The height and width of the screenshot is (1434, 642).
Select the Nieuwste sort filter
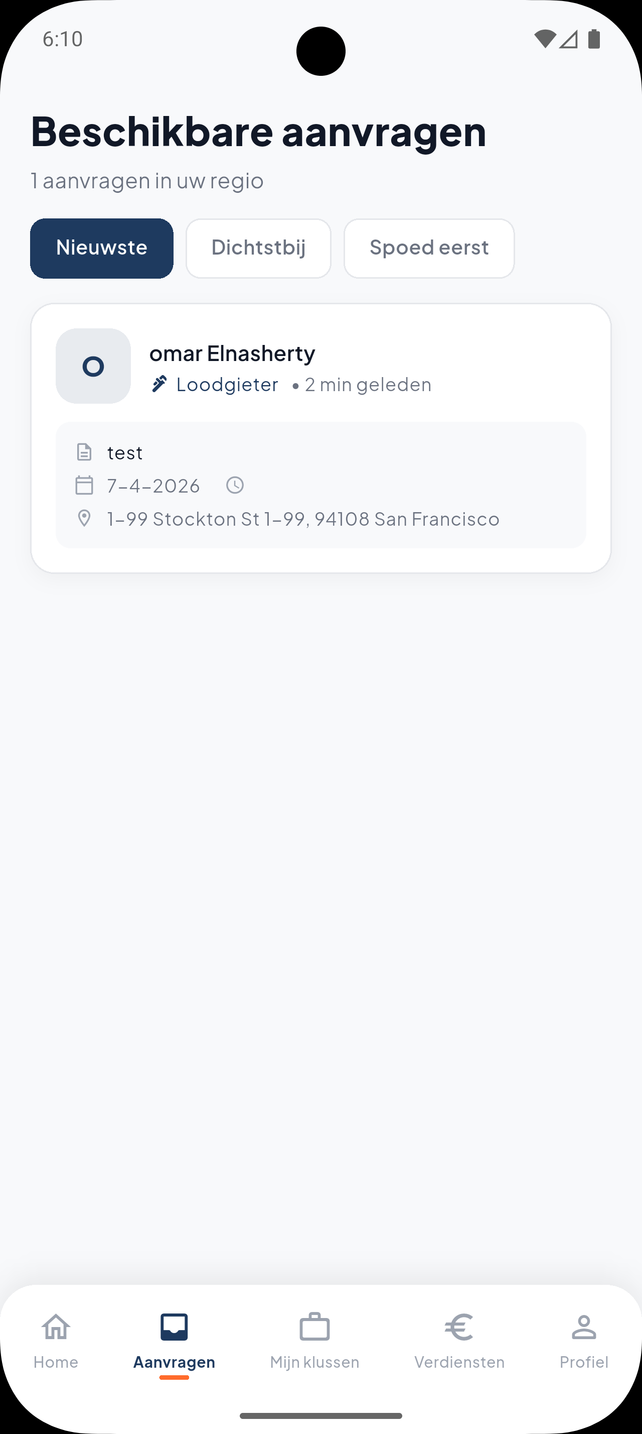point(102,248)
